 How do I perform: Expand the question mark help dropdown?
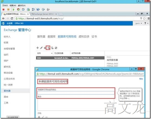click(x=146, y=23)
